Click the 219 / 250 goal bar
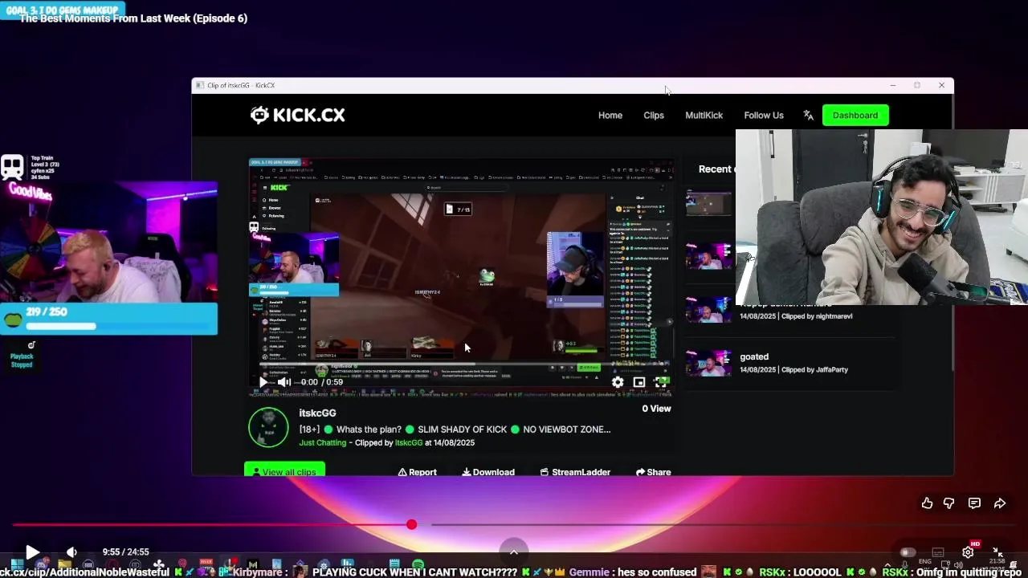The width and height of the screenshot is (1028, 578). point(109,319)
